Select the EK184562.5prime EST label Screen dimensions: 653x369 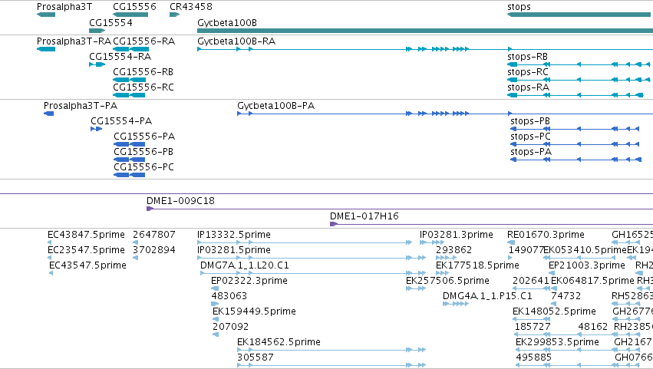tap(279, 342)
